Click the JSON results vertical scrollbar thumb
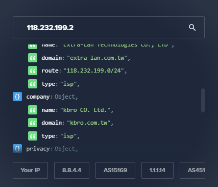 pyautogui.click(x=203, y=100)
